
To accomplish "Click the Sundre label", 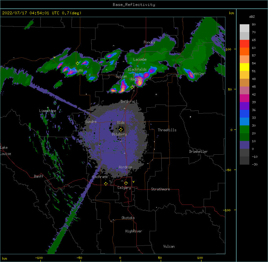I will [x=91, y=122].
